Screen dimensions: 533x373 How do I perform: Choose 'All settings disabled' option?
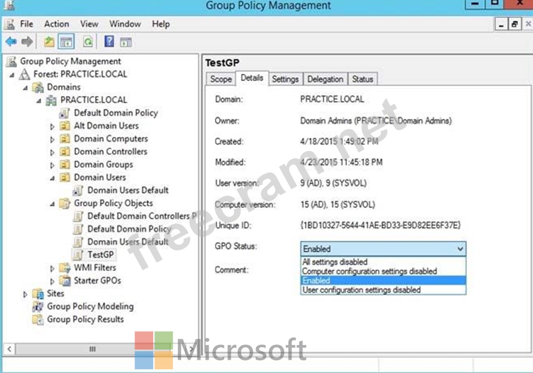coord(383,262)
